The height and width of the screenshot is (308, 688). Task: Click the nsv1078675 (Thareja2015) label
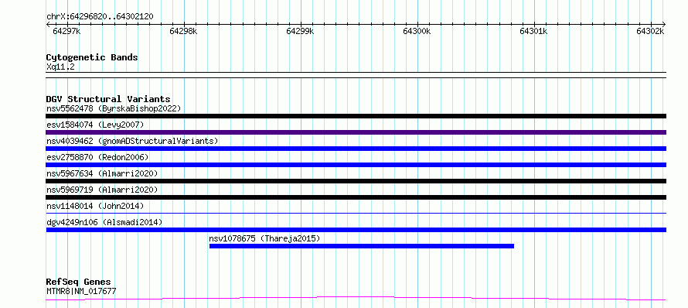(264, 238)
